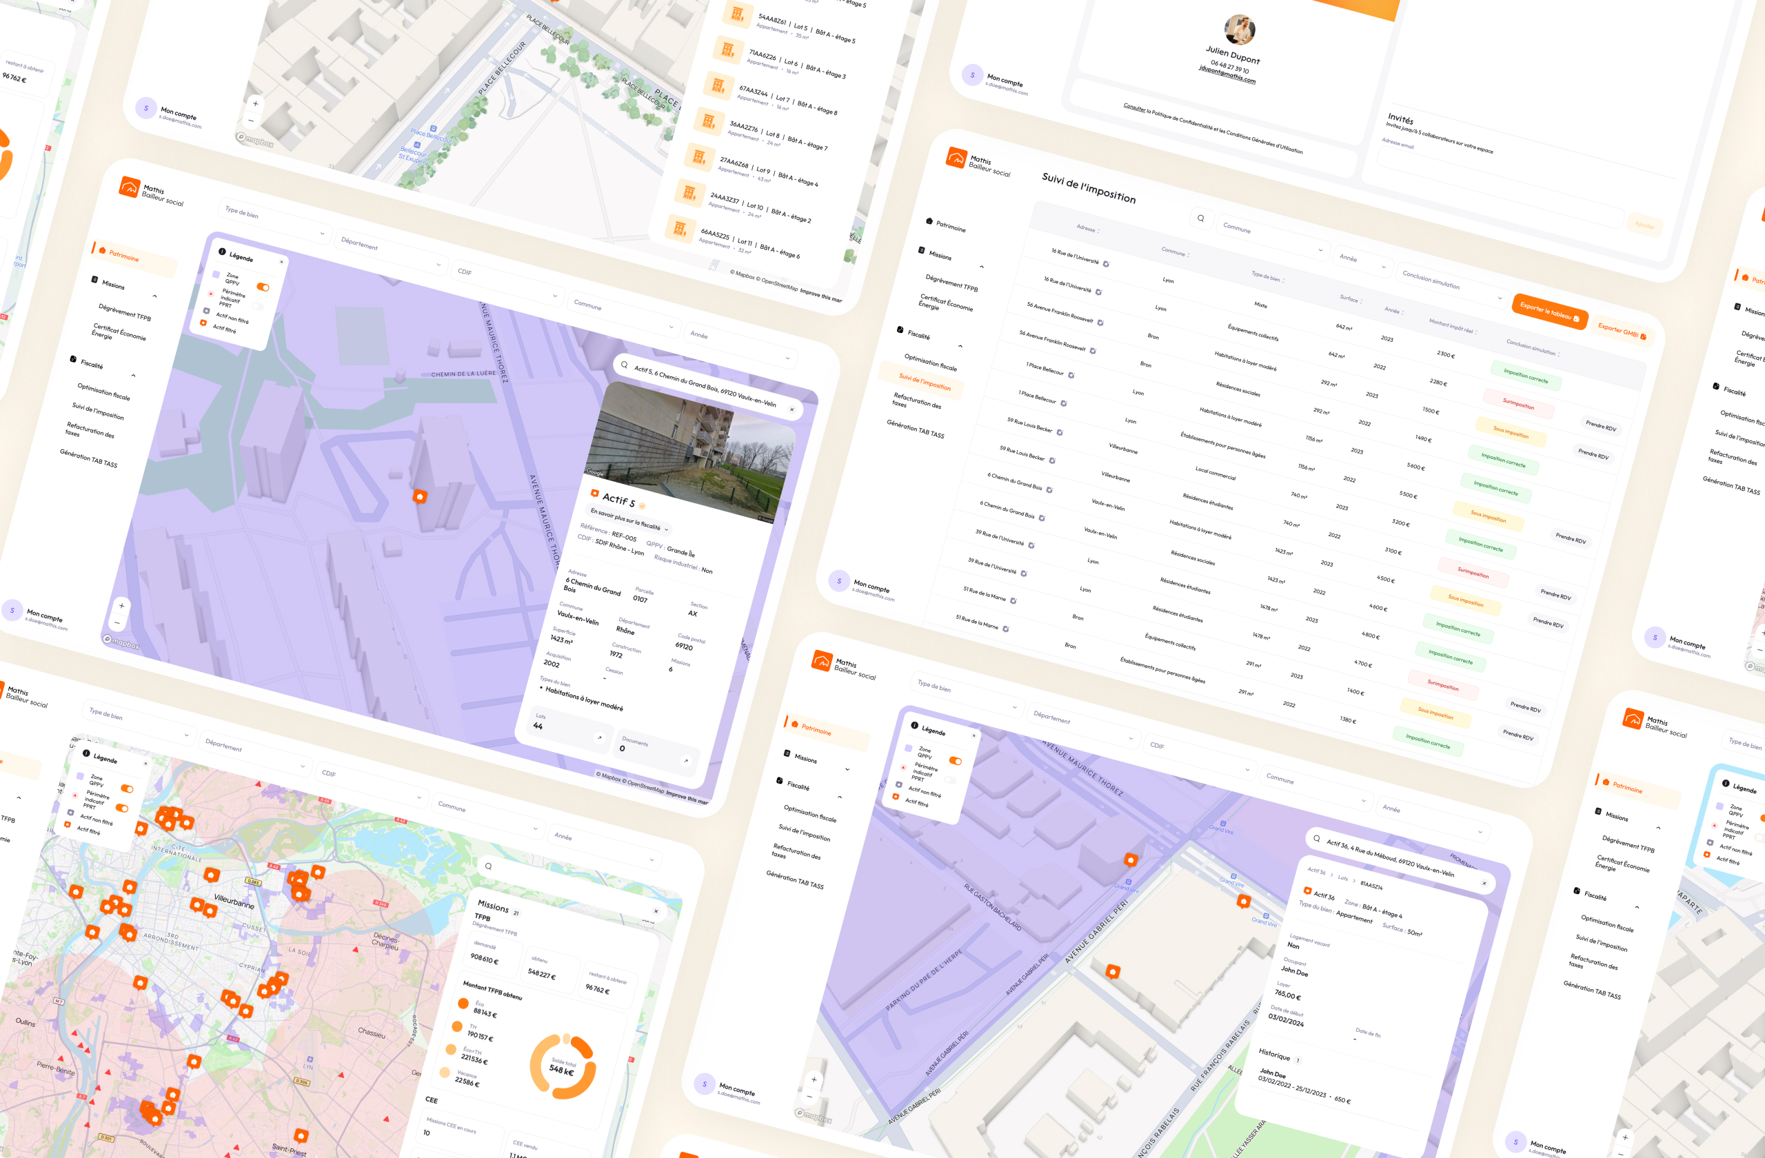Toggle Périmètre indicatif PPRT in Actif 36 legend
Screen dimensions: 1765x1158
tap(950, 780)
